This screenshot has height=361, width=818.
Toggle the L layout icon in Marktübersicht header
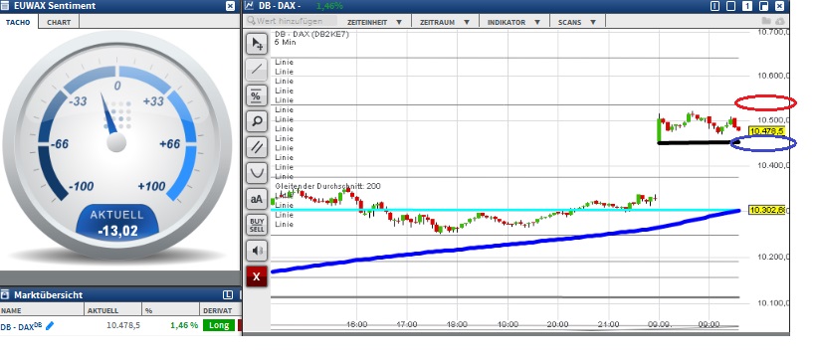click(228, 294)
